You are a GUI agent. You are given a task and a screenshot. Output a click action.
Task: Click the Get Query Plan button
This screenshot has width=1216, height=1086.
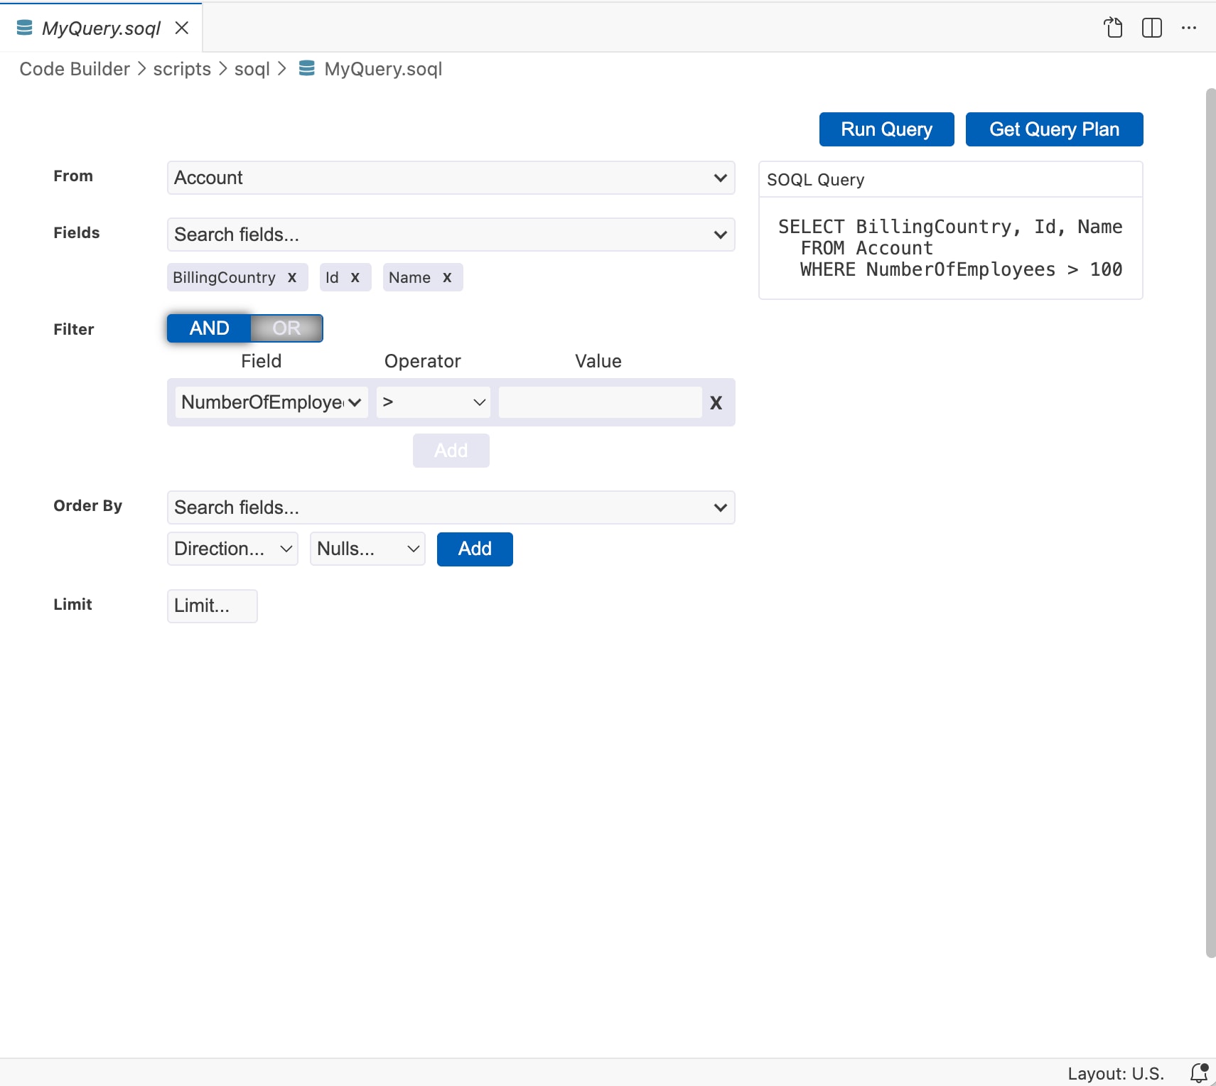pos(1053,129)
